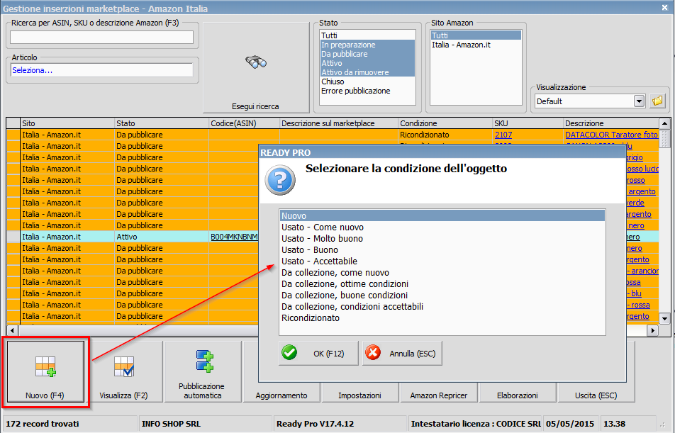Click table scroll down arrow
This screenshot has width=675, height=433.
[664, 319]
